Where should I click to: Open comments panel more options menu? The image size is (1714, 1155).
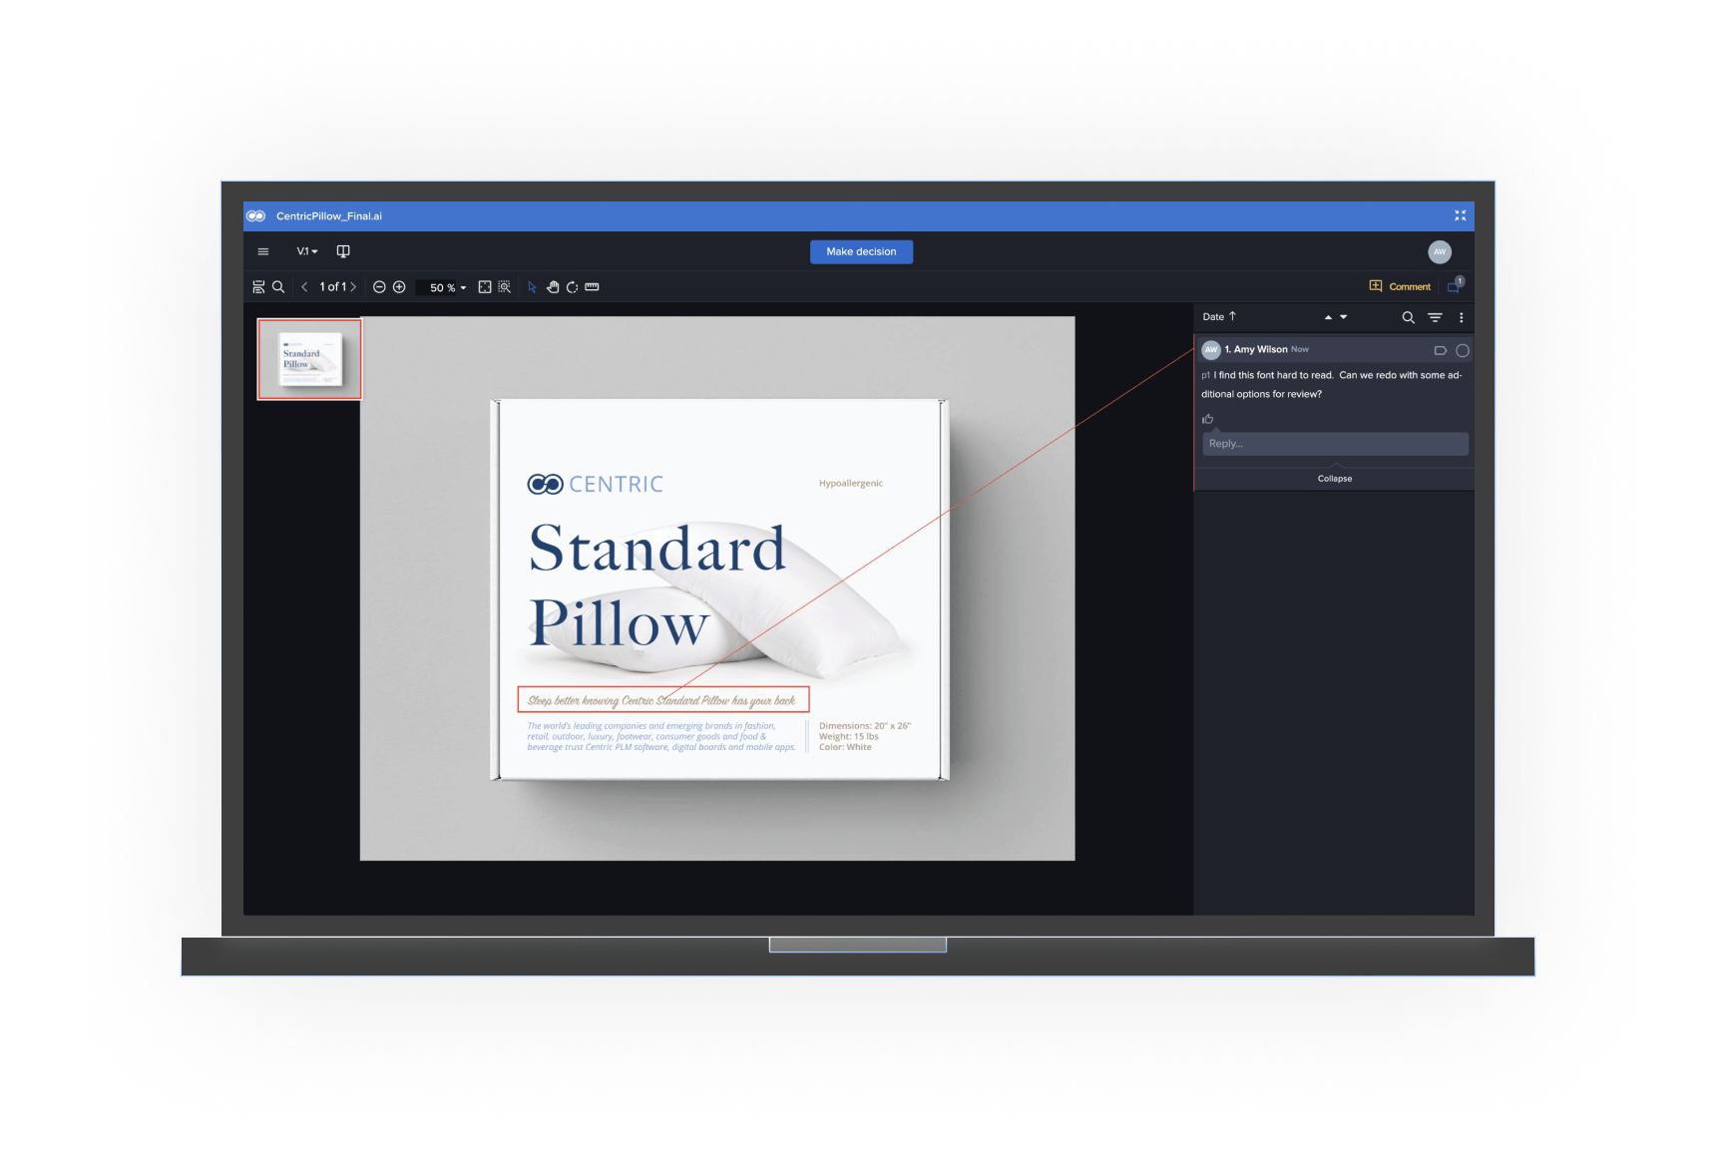tap(1462, 317)
